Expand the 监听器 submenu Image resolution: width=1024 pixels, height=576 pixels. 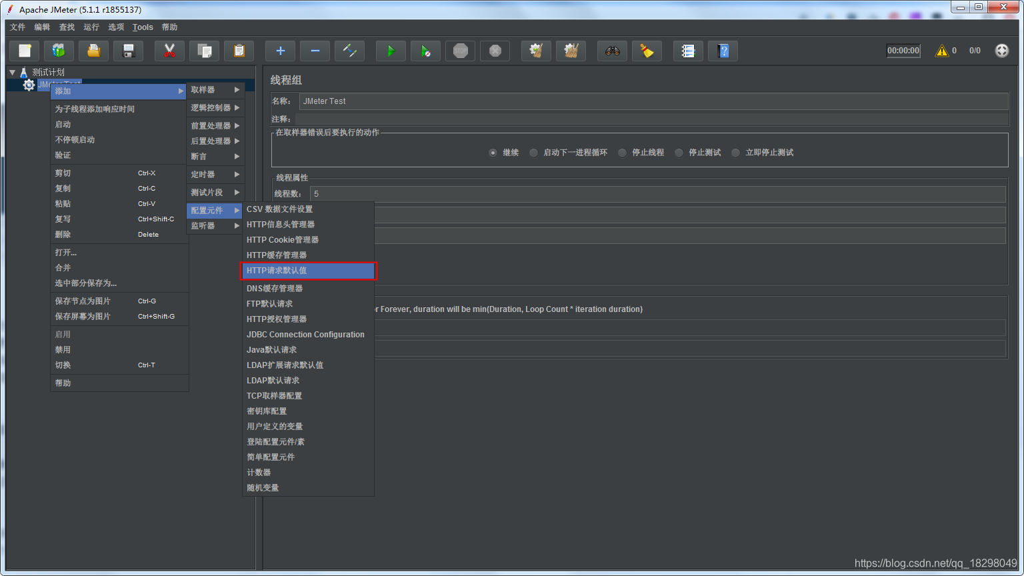point(215,226)
